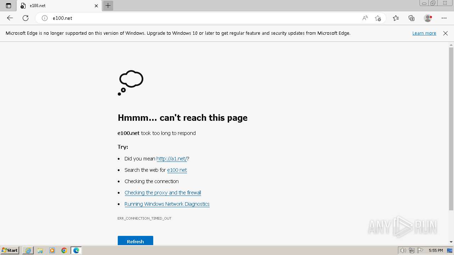454x255 pixels.
Task: View site information icon in address bar
Action: pyautogui.click(x=45, y=18)
